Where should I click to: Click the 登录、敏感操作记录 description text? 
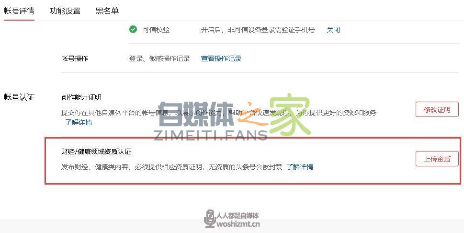pyautogui.click(x=159, y=58)
